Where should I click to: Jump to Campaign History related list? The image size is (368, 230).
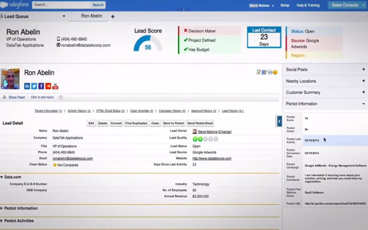[172, 111]
